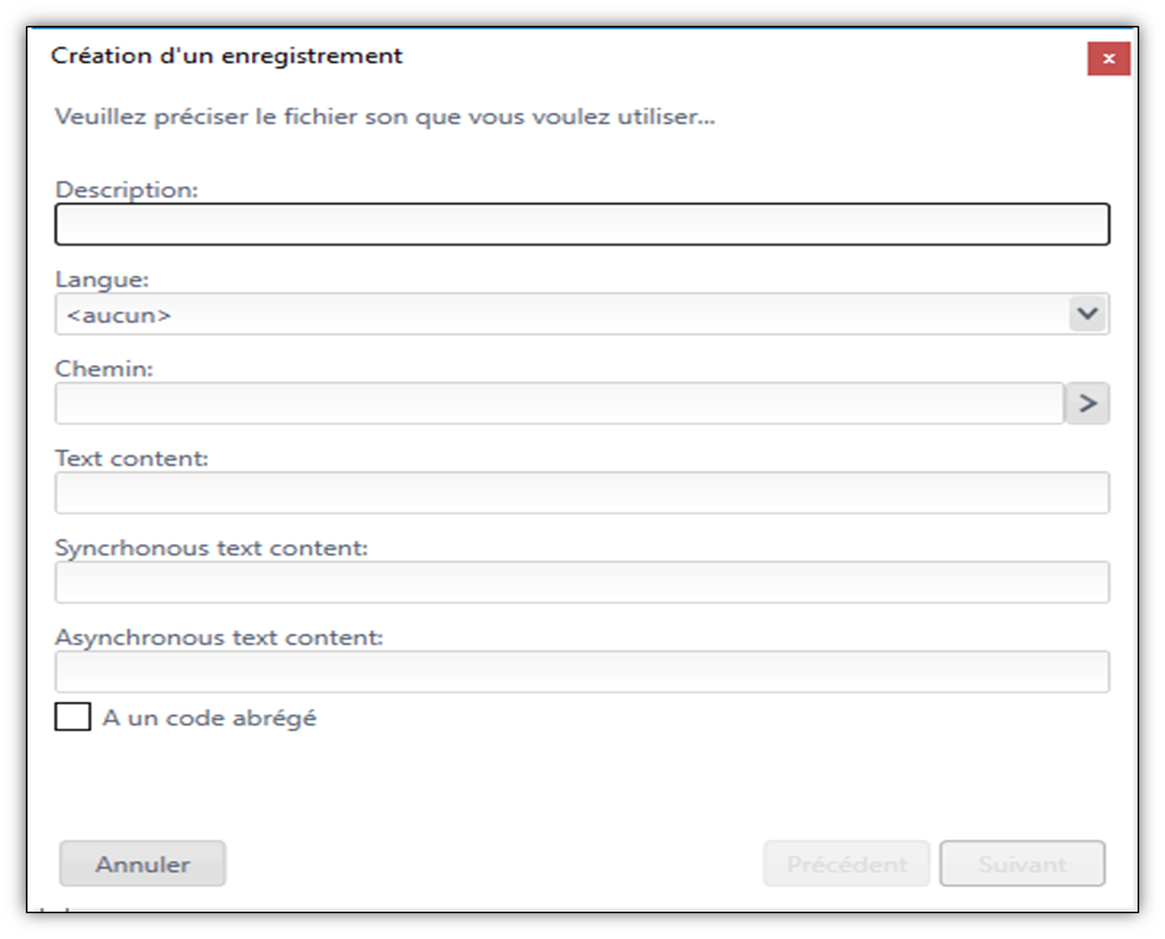Click inside the Chemin path field
Screen dimensions: 1165x939
pyautogui.click(x=560, y=403)
